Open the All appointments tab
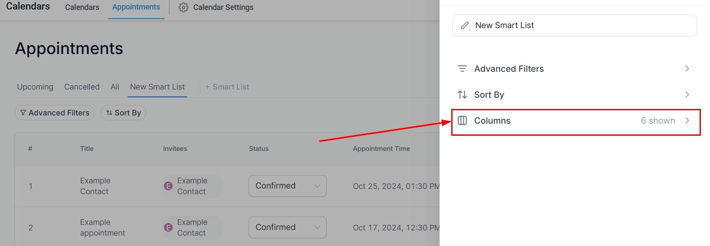The width and height of the screenshot is (710, 246). coord(115,87)
